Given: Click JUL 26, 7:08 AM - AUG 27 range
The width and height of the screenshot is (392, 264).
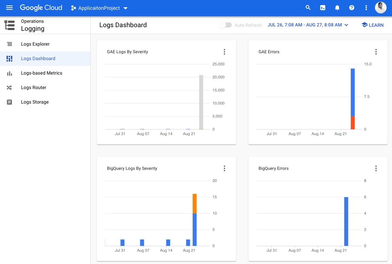Looking at the screenshot, I should [x=305, y=25].
